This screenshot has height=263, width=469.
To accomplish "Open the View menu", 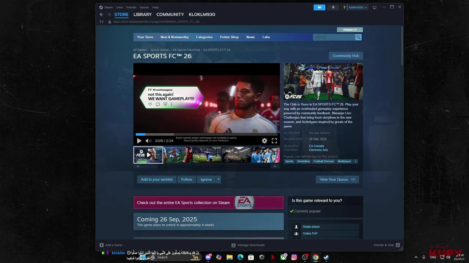I will click(119, 7).
